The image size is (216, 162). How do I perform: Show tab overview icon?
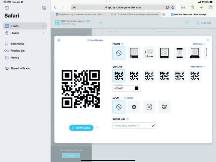pyautogui.click(x=210, y=8)
